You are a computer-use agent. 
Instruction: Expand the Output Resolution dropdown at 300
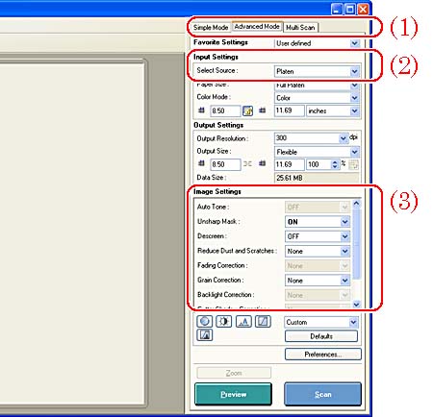click(x=312, y=138)
